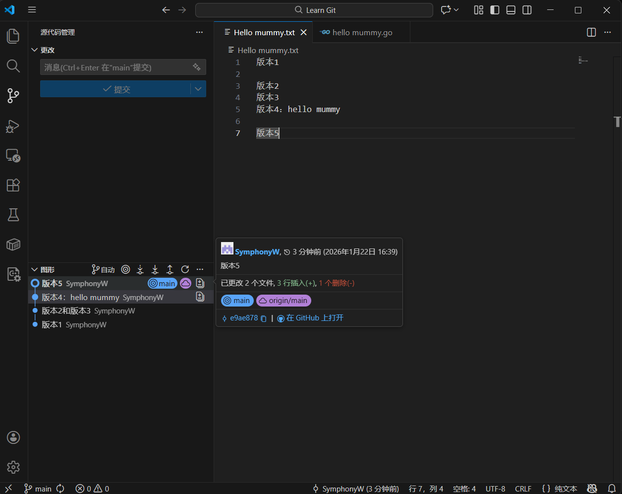Click main branch in status bar
The height and width of the screenshot is (494, 622).
(38, 489)
